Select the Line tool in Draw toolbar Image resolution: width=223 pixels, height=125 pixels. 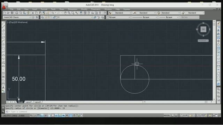[3, 23]
